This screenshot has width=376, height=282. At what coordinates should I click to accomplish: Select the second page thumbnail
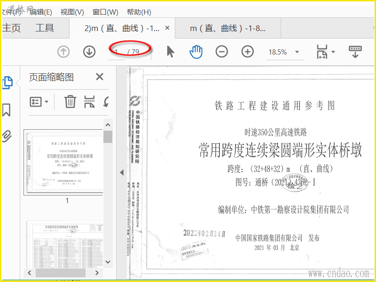[65, 244]
